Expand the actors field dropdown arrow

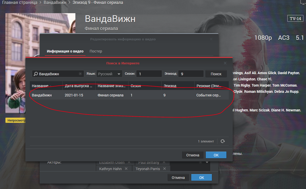(x=207, y=162)
